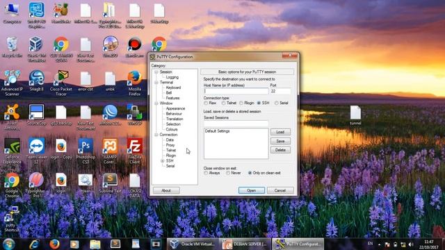Select the SSH connection type
Viewport: 445px width, 250px height.
click(x=259, y=103)
